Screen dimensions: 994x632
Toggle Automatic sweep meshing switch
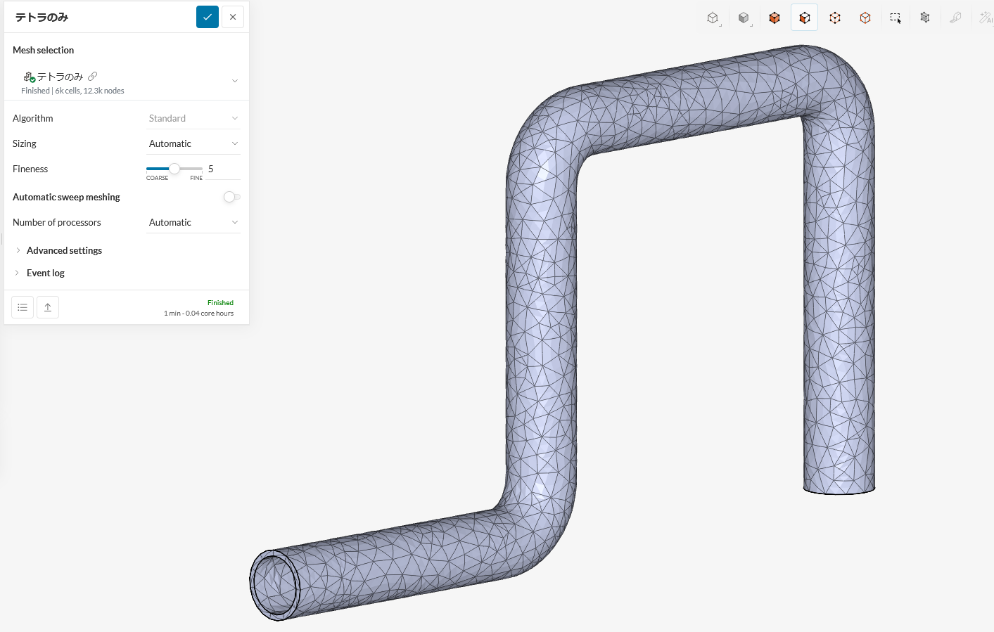(x=231, y=197)
